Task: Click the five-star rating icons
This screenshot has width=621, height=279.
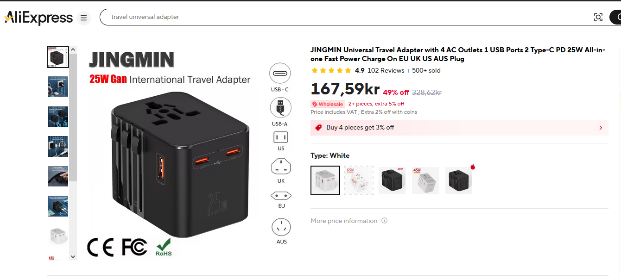Action: pyautogui.click(x=331, y=71)
